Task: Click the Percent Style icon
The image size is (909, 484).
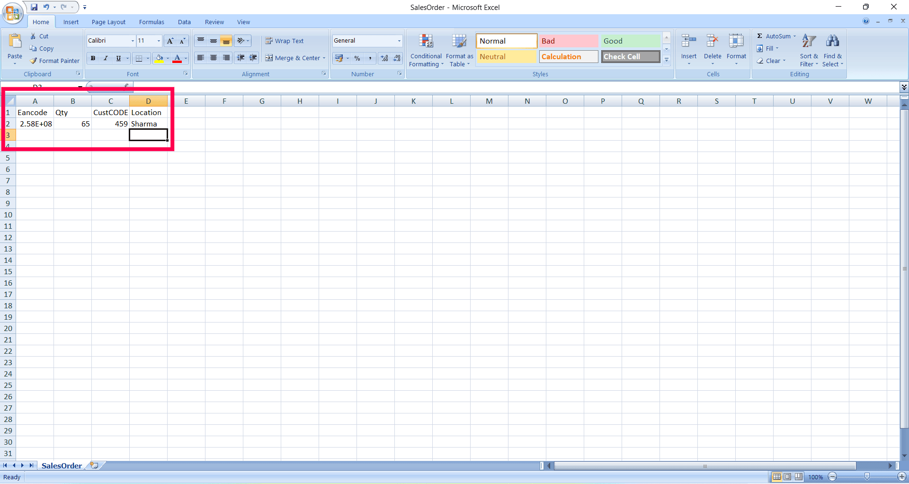Action: (357, 58)
